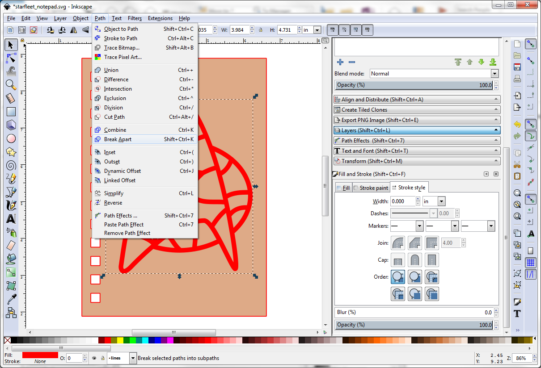Screen dimensions: 541x368
Task: Switch to the Stroke paint tab
Action: (371, 188)
